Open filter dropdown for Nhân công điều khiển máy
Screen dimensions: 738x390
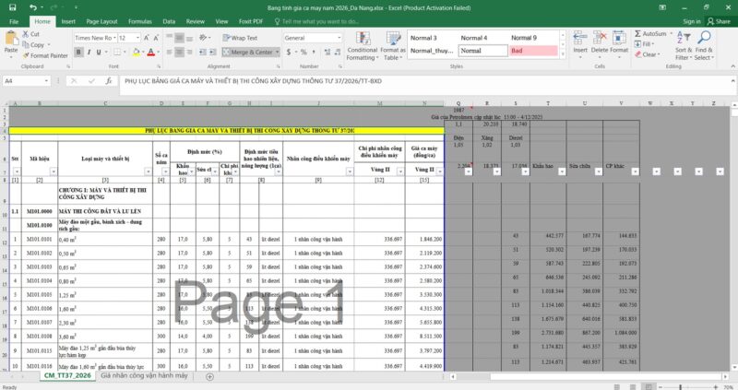click(x=350, y=171)
